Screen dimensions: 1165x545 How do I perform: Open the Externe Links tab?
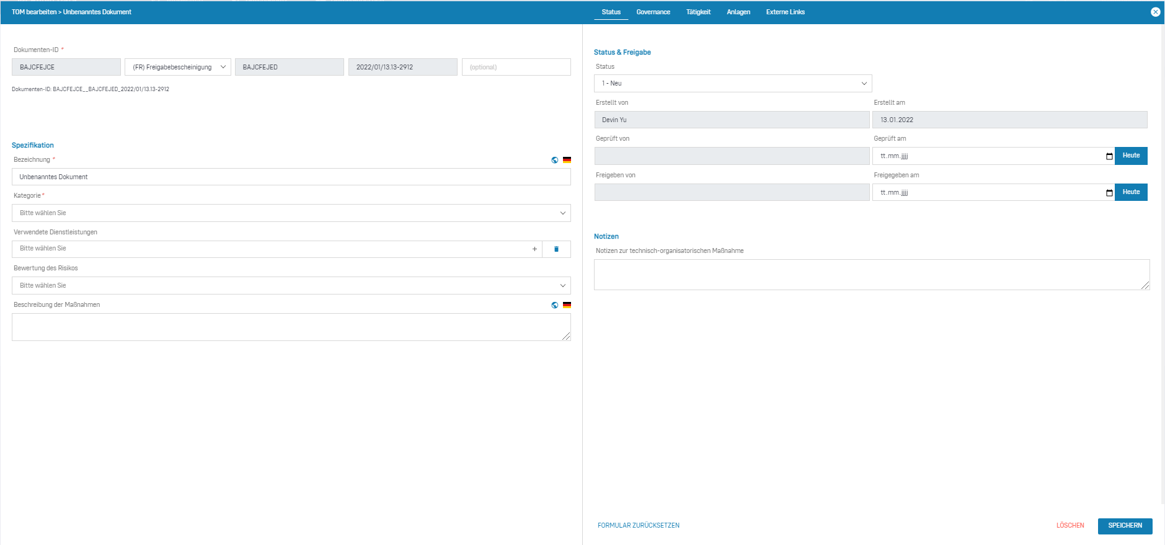click(785, 12)
